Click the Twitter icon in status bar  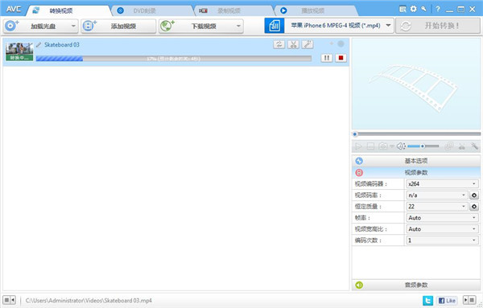pos(427,300)
